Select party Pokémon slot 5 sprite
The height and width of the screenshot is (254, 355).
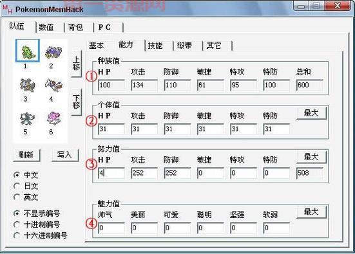coord(27,118)
